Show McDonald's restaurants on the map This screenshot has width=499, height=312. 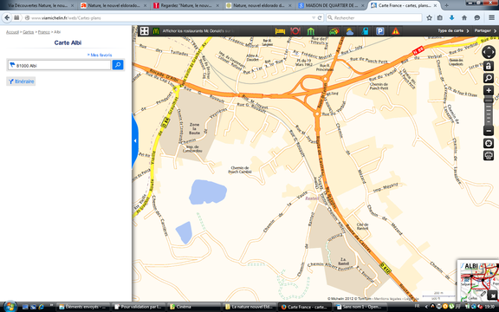pyautogui.click(x=156, y=31)
